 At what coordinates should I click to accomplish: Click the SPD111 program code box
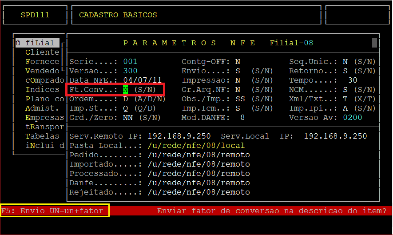coord(35,15)
